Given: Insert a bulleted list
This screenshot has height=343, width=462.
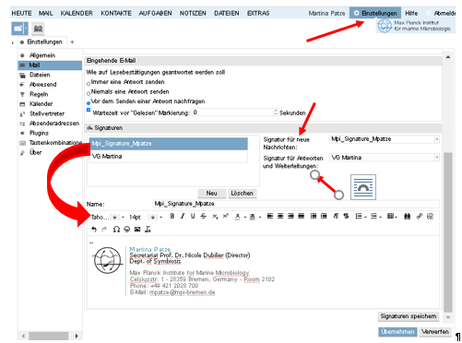Looking at the screenshot, I should click(x=359, y=217).
